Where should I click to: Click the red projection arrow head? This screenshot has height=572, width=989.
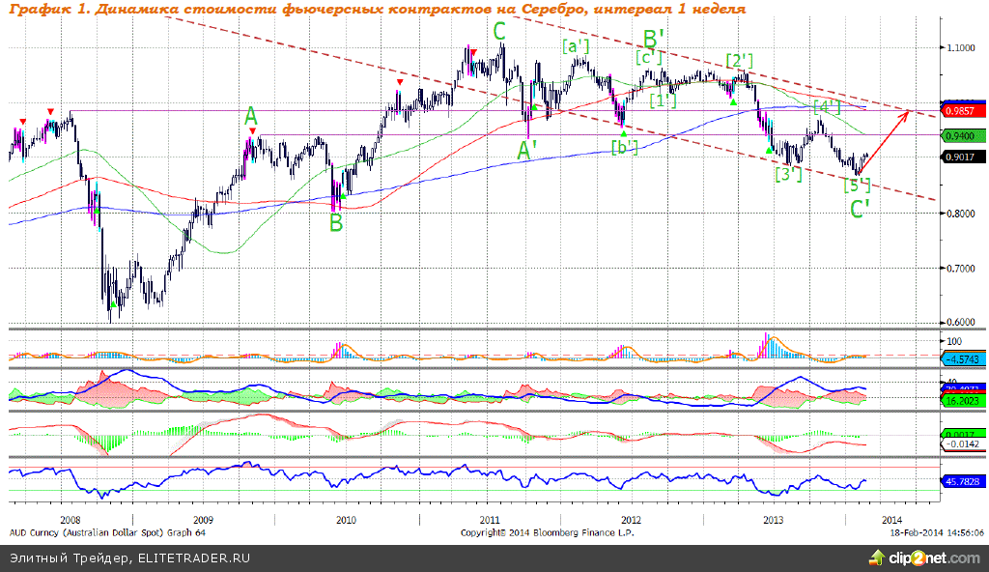tap(905, 115)
